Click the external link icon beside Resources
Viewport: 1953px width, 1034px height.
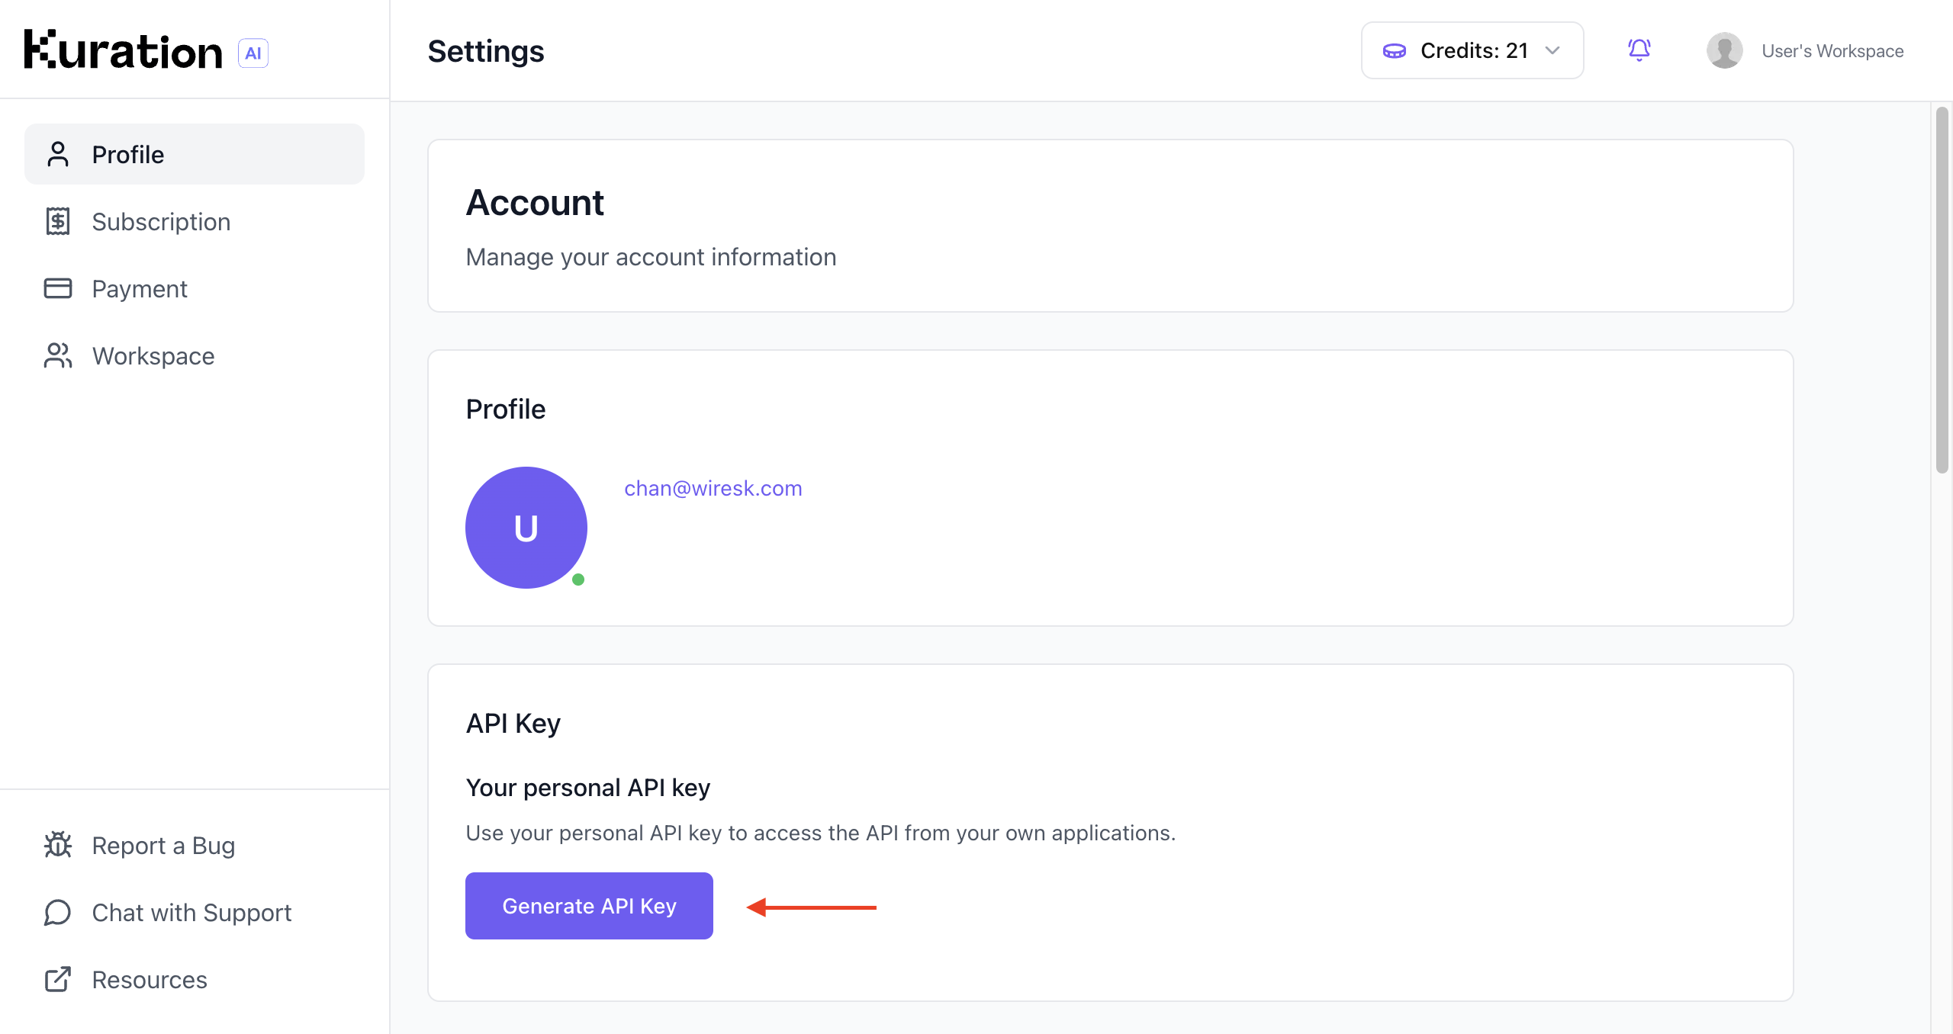pos(58,979)
